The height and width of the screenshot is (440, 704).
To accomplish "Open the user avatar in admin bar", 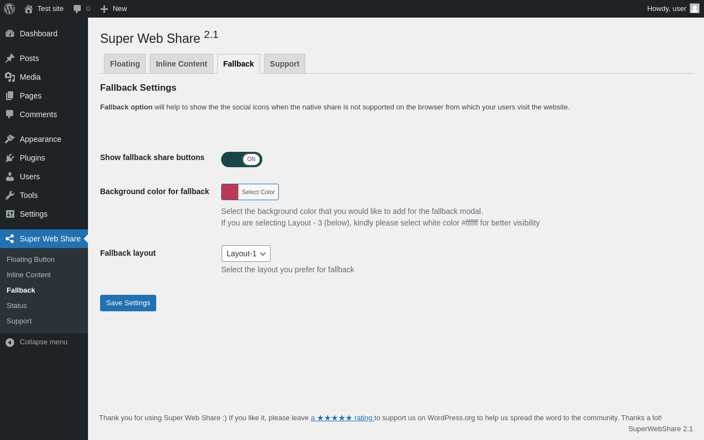I will pos(695,8).
